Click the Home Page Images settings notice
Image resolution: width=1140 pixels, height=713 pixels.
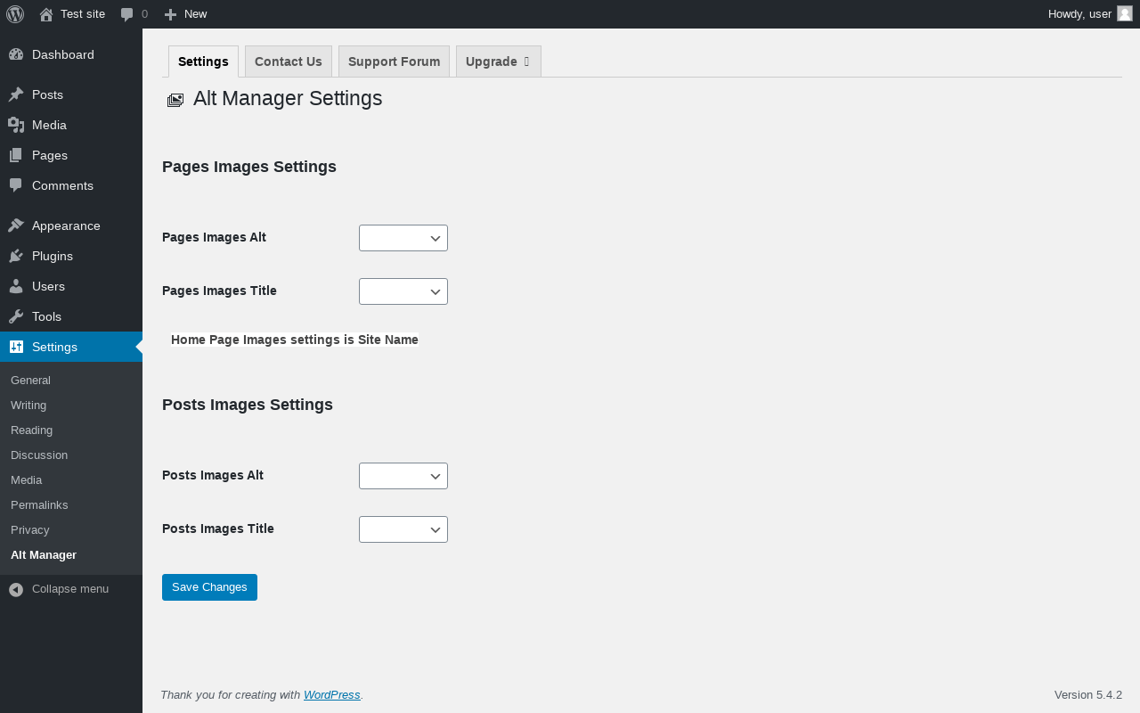(x=295, y=340)
